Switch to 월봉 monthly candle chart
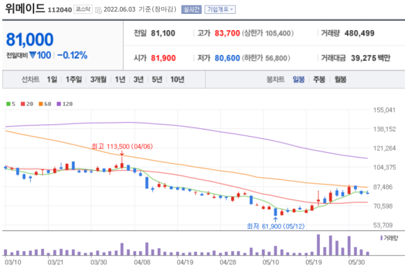This screenshot has width=405, height=272. (x=340, y=80)
